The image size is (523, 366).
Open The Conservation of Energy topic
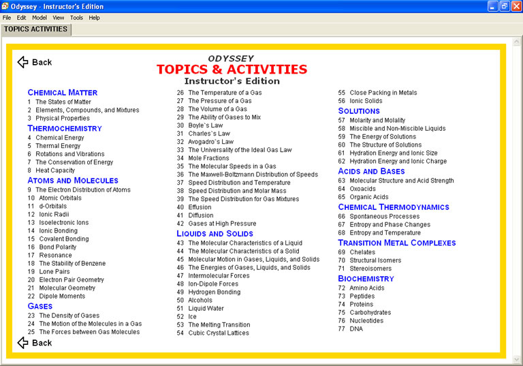pyautogui.click(x=70, y=162)
